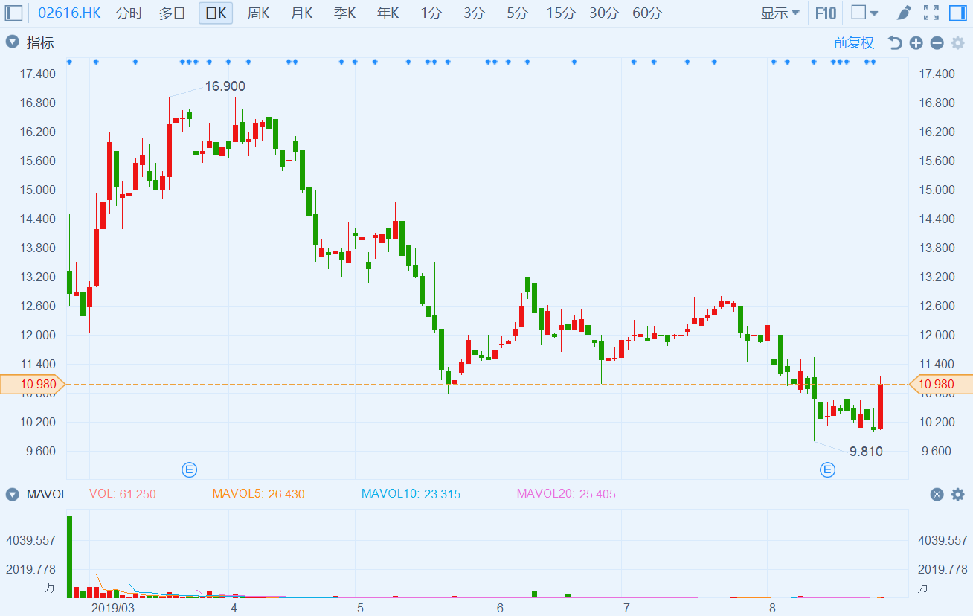Image resolution: width=973 pixels, height=616 pixels.
Task: Toggle the left sidebar panel icon
Action: [15, 13]
